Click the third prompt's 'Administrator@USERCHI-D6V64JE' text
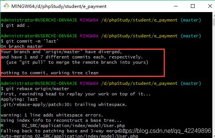 pos(39,83)
